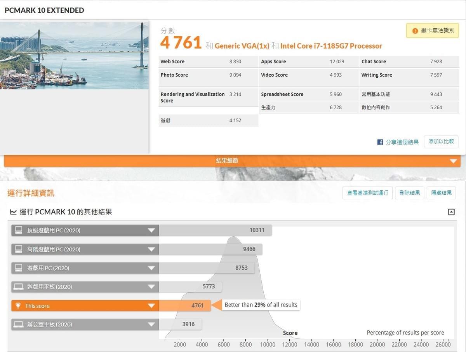466x352 pixels.
Task: Click 查看基準測試運行 button
Action: [x=367, y=193]
